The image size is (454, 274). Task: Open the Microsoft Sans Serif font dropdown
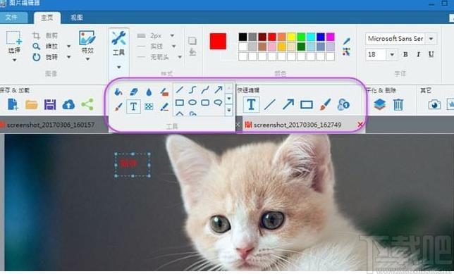pyautogui.click(x=431, y=39)
